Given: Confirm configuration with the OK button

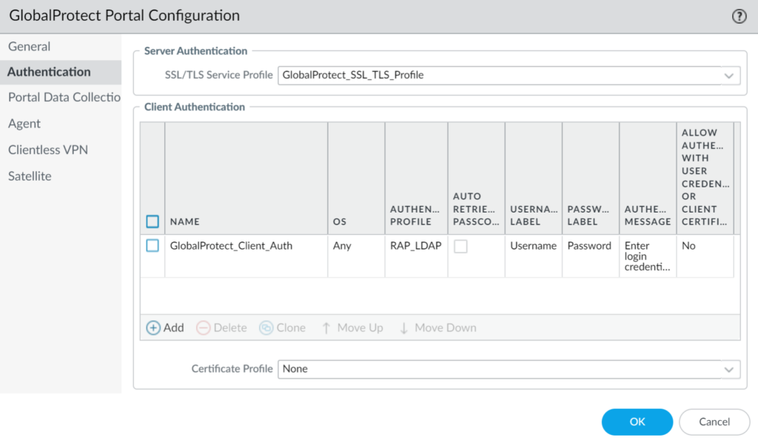Looking at the screenshot, I should pyautogui.click(x=637, y=421).
